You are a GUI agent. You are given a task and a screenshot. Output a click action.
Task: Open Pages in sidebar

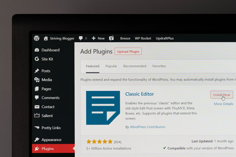point(46,89)
